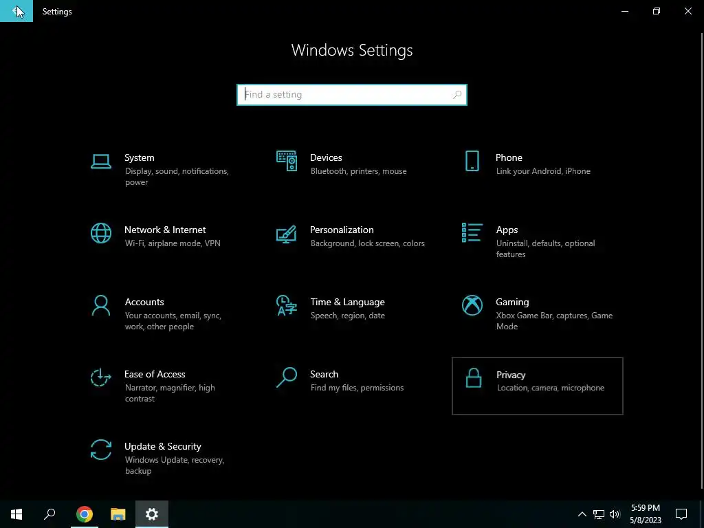The width and height of the screenshot is (704, 528).
Task: Click 'Location, camera, microphone' description
Action: (551, 388)
